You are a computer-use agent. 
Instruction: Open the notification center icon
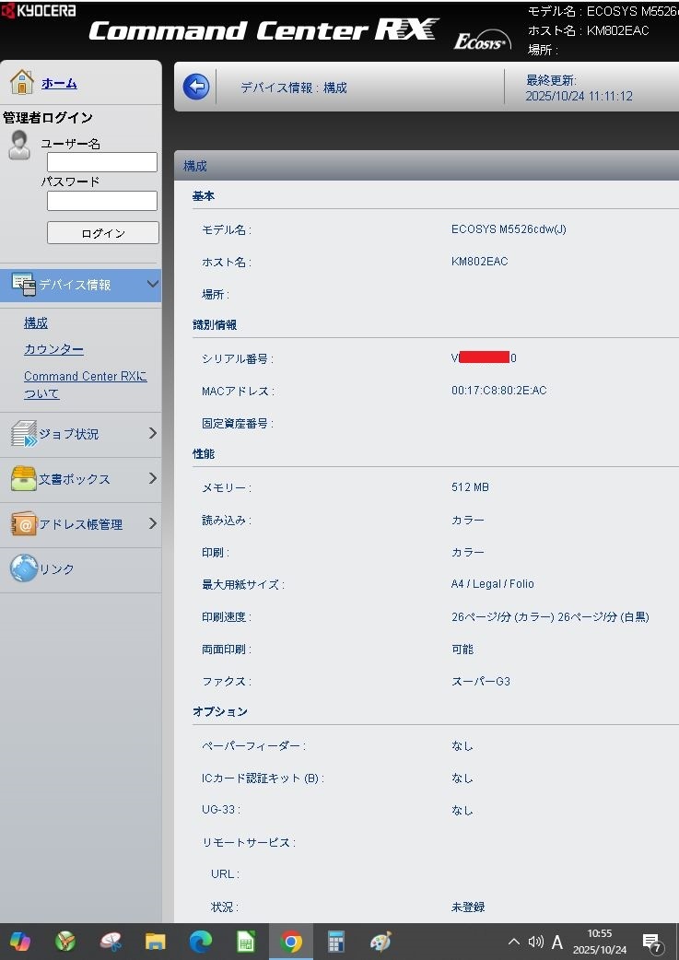651,942
